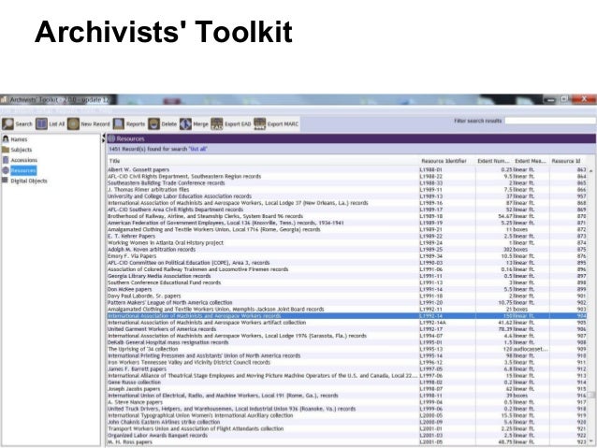Viewport: 597px width, 448px height.
Task: Select the Accessions icon in sidebar
Action: point(6,160)
